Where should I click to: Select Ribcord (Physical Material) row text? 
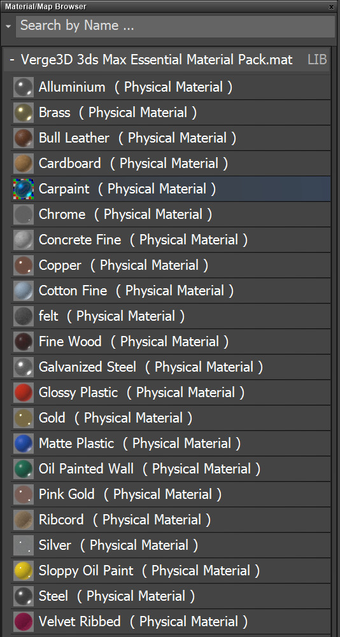(x=124, y=520)
